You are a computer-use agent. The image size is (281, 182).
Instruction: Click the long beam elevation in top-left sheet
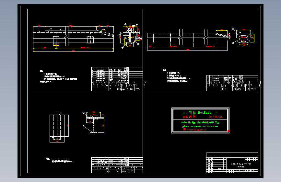[74, 39]
